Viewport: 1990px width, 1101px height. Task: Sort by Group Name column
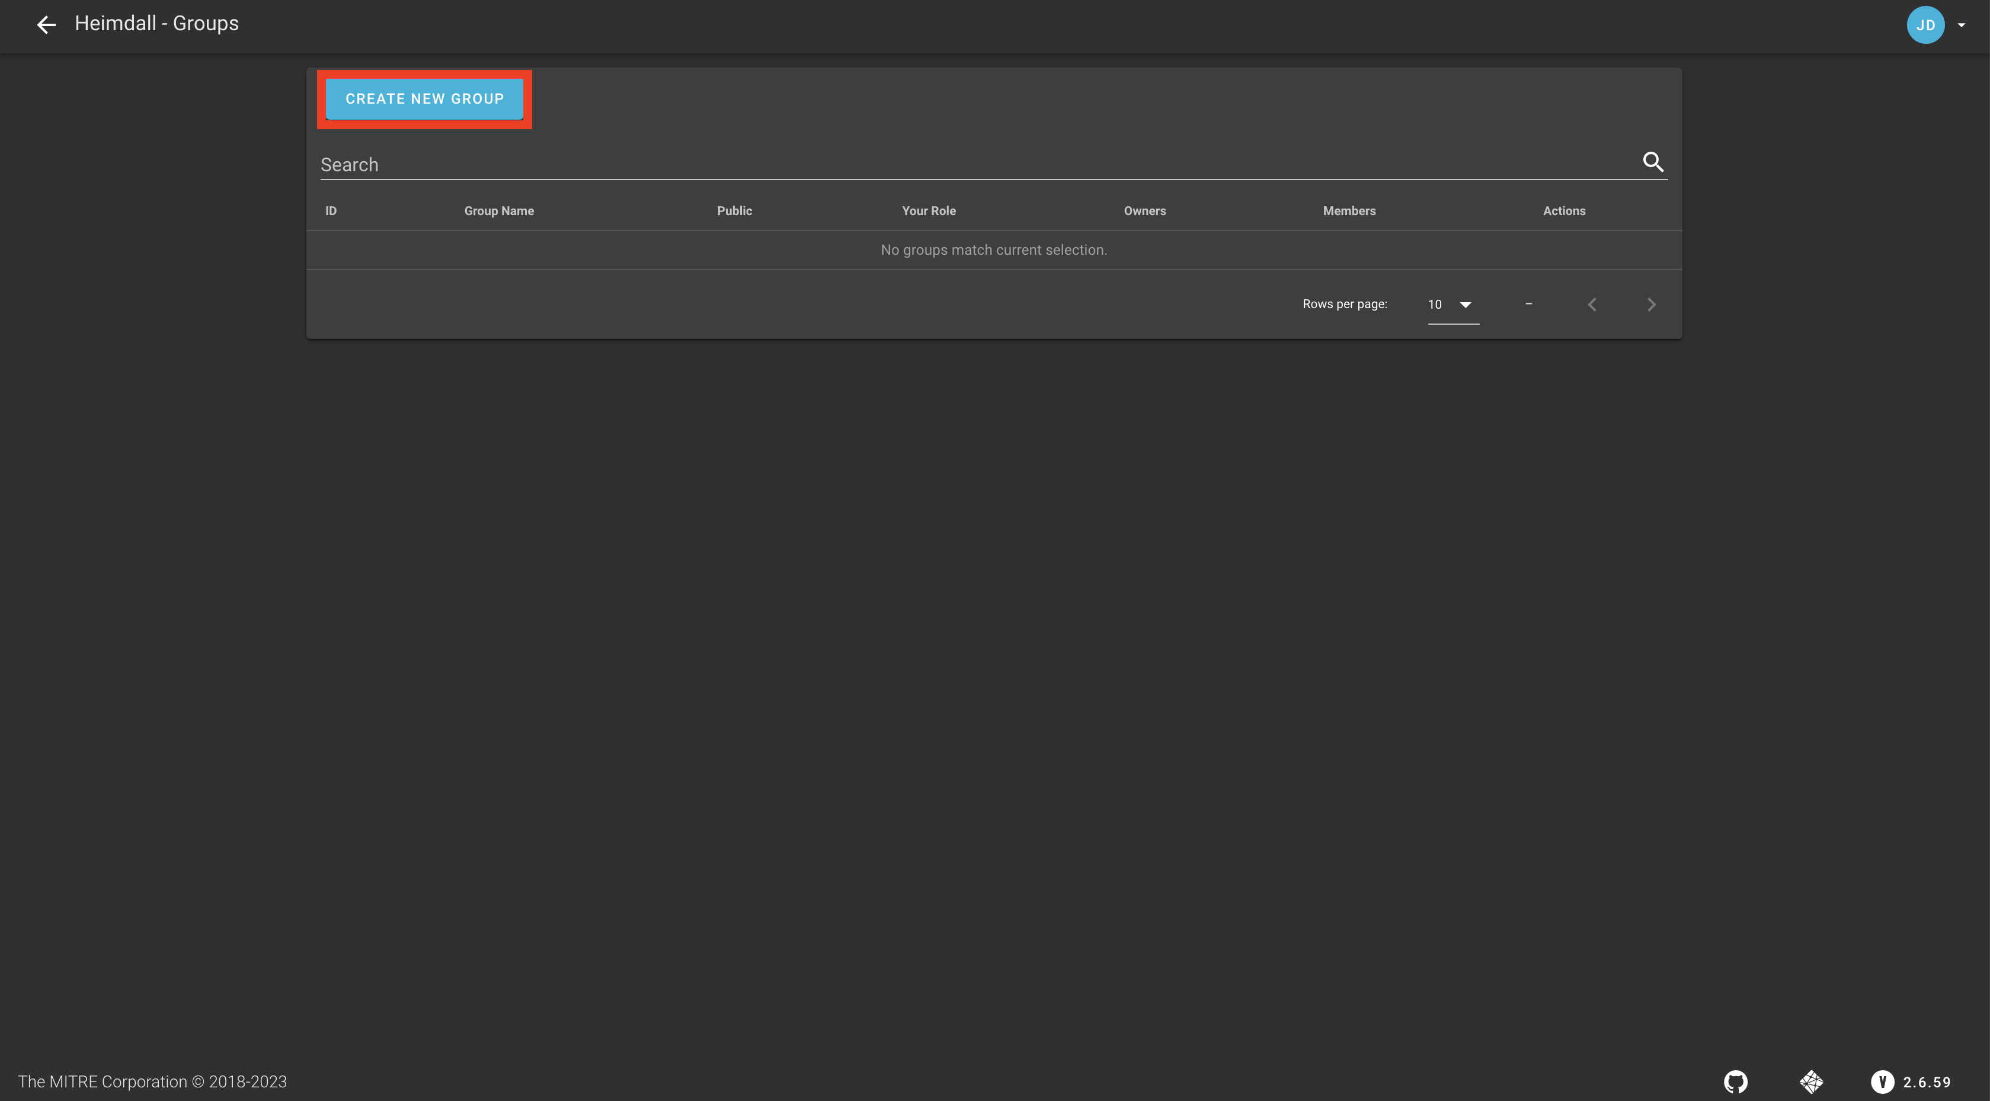[499, 211]
